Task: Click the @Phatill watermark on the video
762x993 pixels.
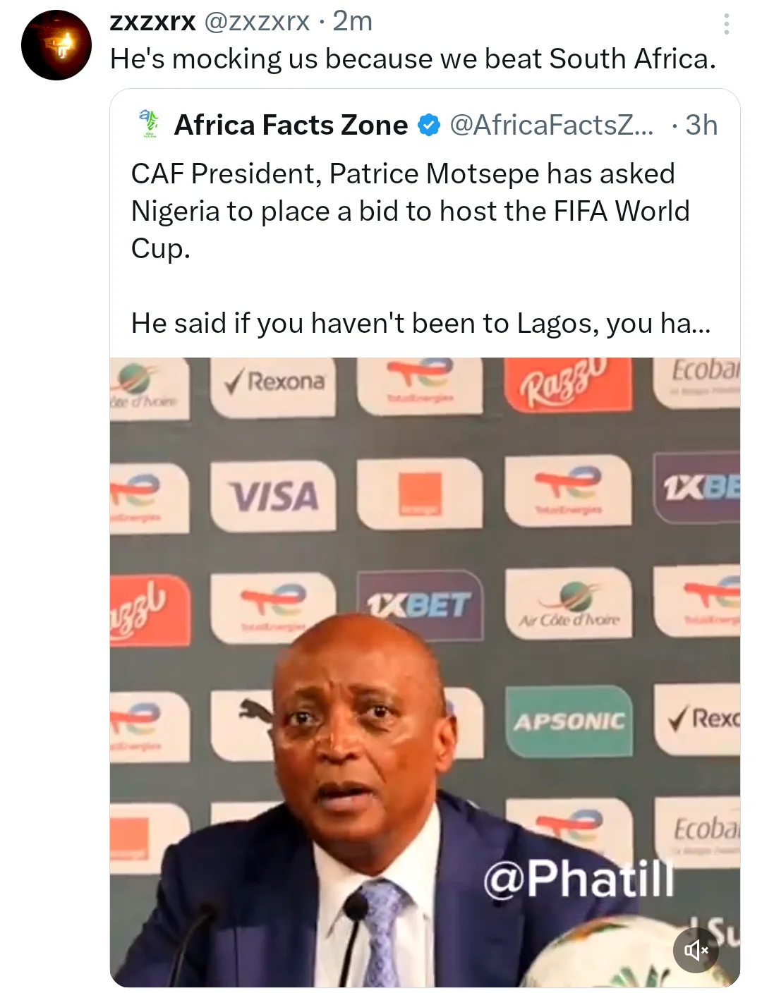Action: click(x=579, y=878)
